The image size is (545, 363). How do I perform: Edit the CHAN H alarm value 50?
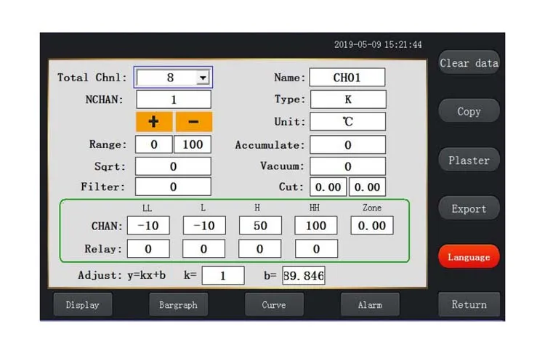[260, 226]
